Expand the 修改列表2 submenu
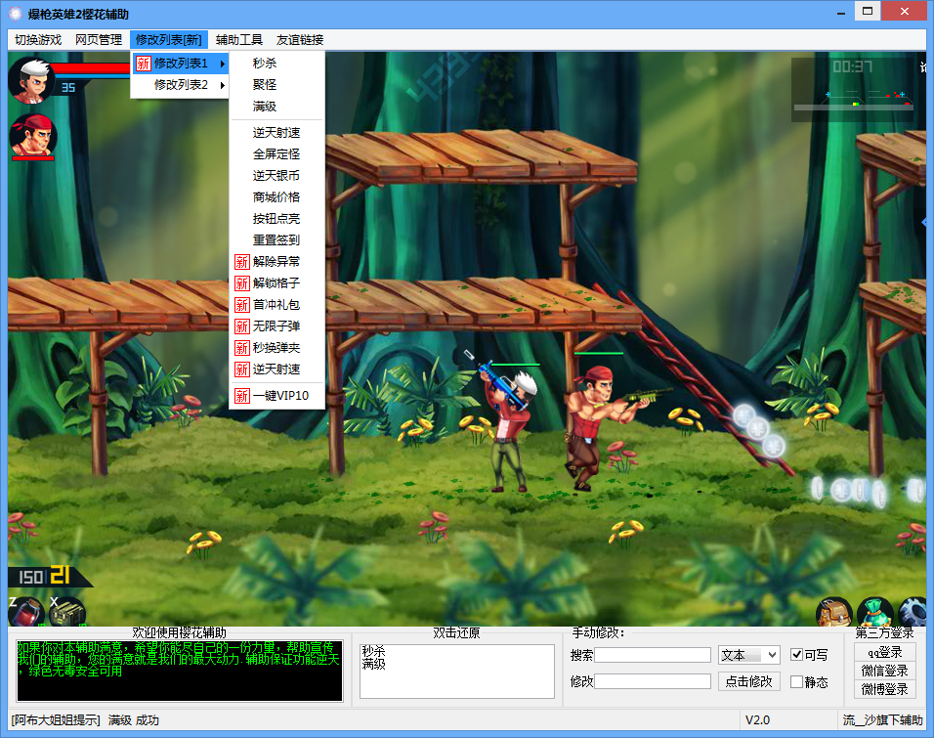Screen dimensions: 934x738 [x=180, y=85]
